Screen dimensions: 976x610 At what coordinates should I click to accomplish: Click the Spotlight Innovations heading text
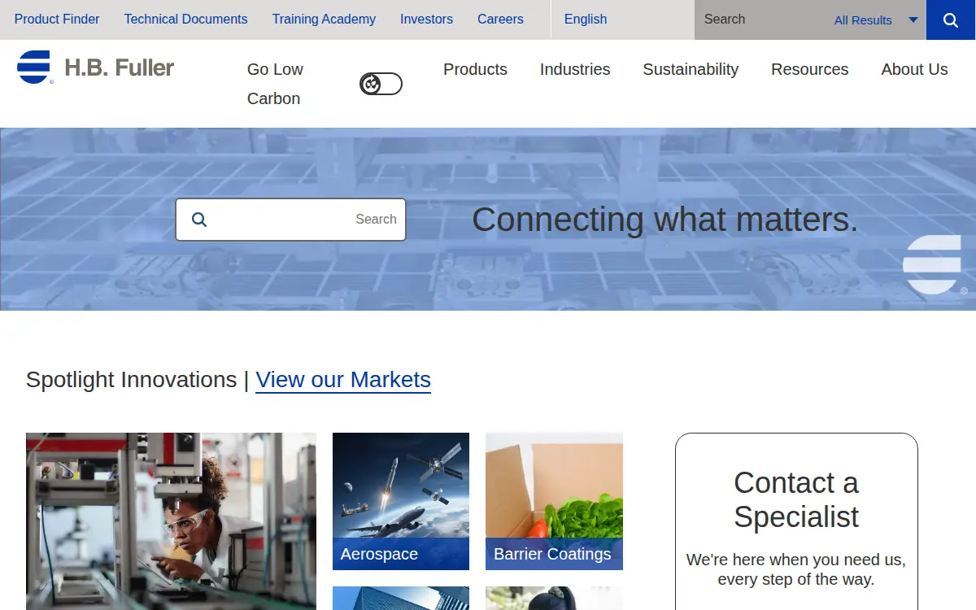(131, 380)
